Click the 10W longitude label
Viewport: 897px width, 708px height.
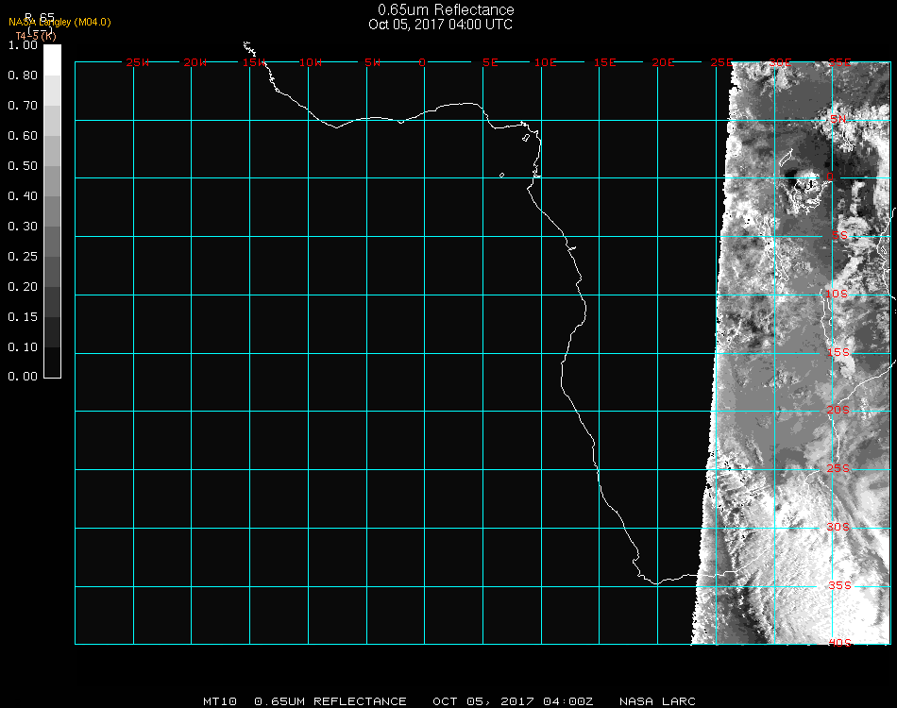point(312,63)
